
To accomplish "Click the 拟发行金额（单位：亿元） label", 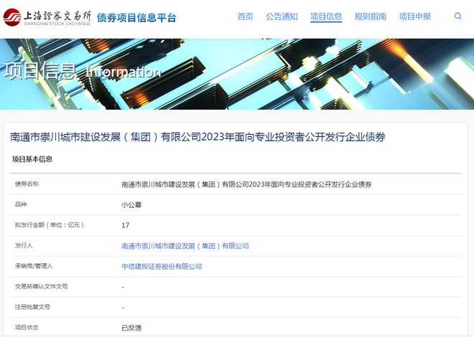I will [x=50, y=225].
